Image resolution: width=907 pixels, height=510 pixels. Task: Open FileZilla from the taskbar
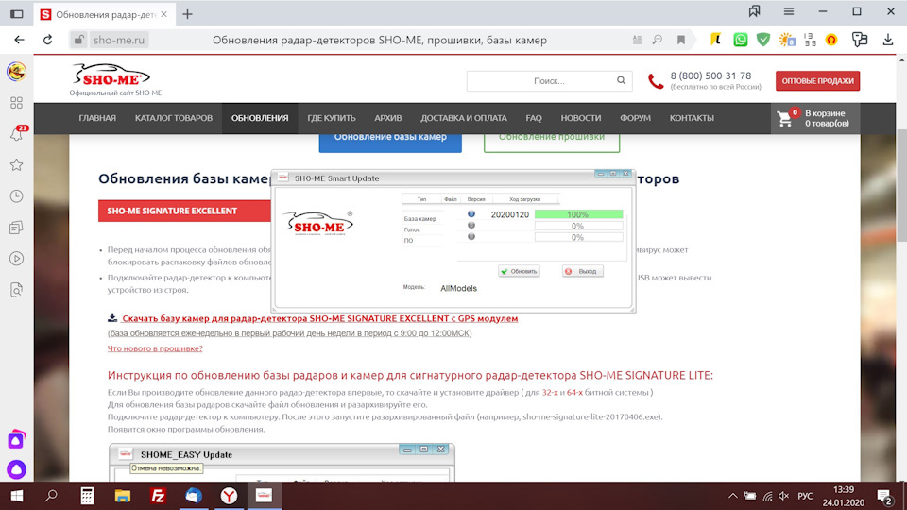[x=158, y=496]
